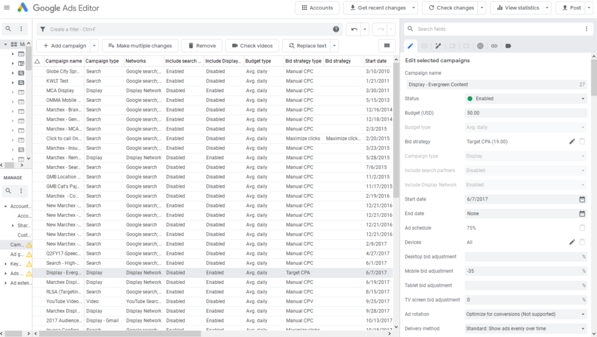This screenshot has height=337, width=597.
Task: Open the End date calendar picker
Action: [x=582, y=213]
